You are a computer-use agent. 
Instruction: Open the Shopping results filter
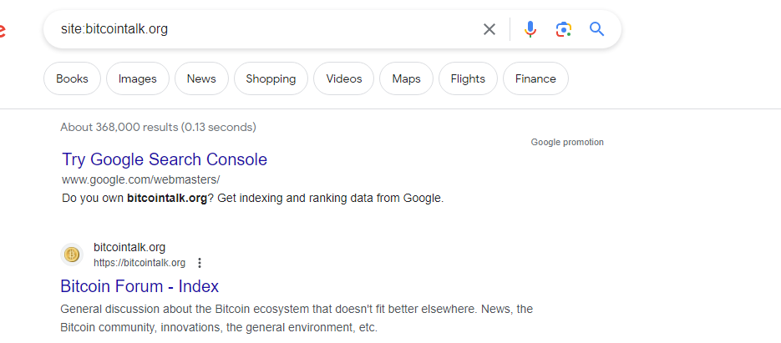(271, 78)
